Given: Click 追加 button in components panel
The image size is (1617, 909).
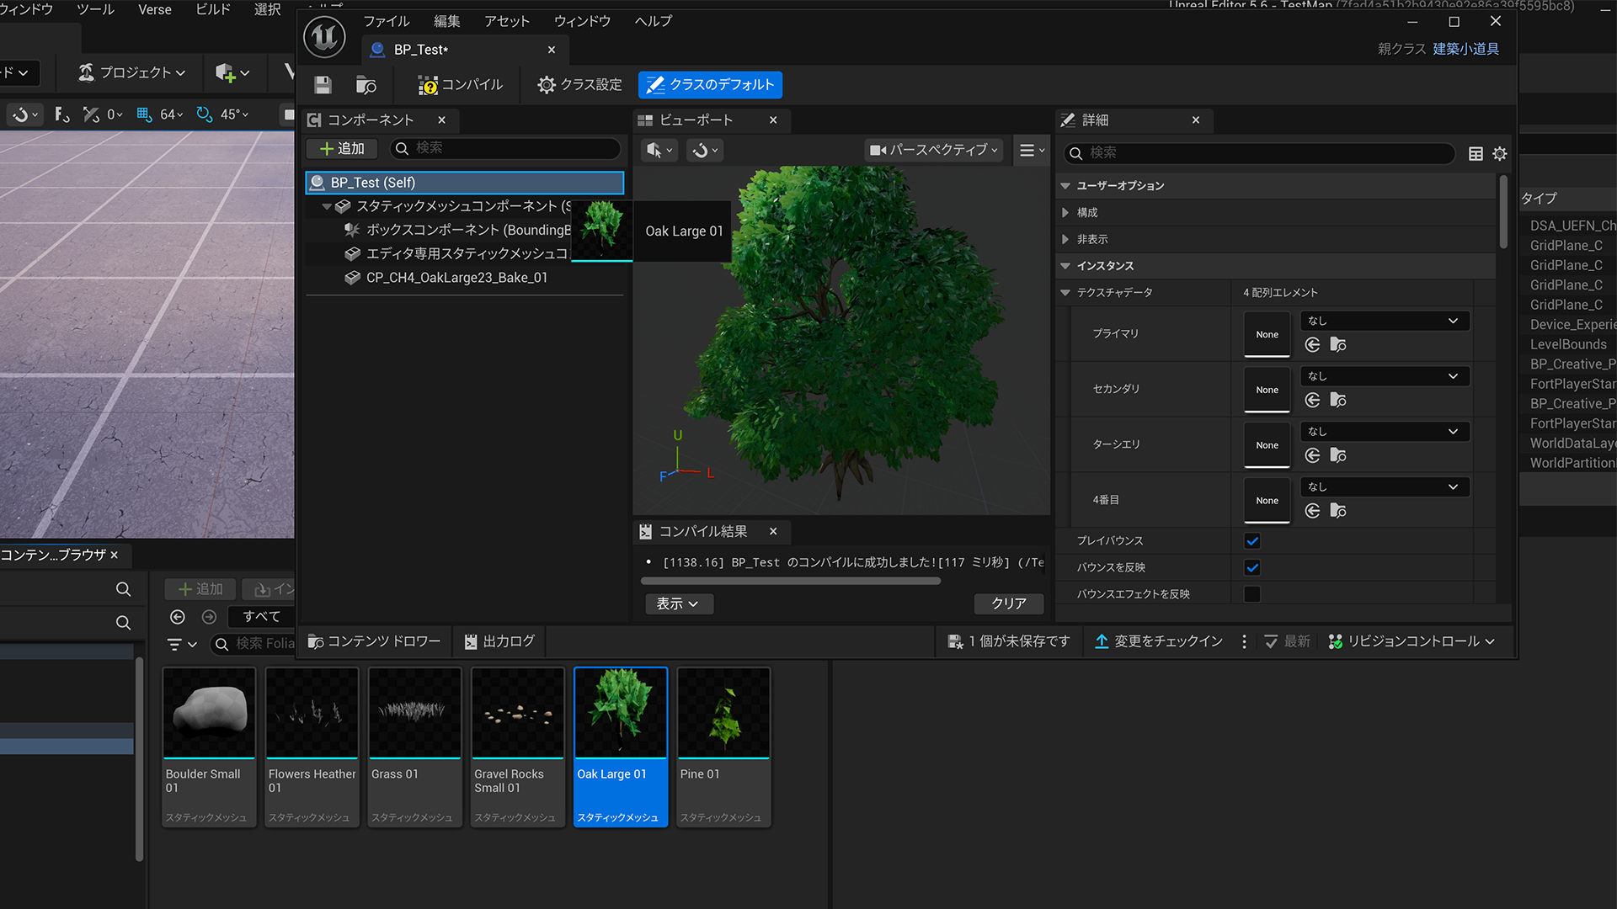Looking at the screenshot, I should (x=343, y=148).
